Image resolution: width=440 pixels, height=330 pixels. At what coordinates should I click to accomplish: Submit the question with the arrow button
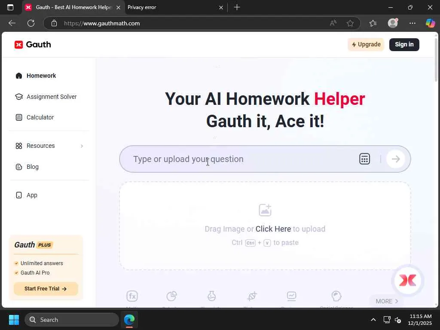396,159
